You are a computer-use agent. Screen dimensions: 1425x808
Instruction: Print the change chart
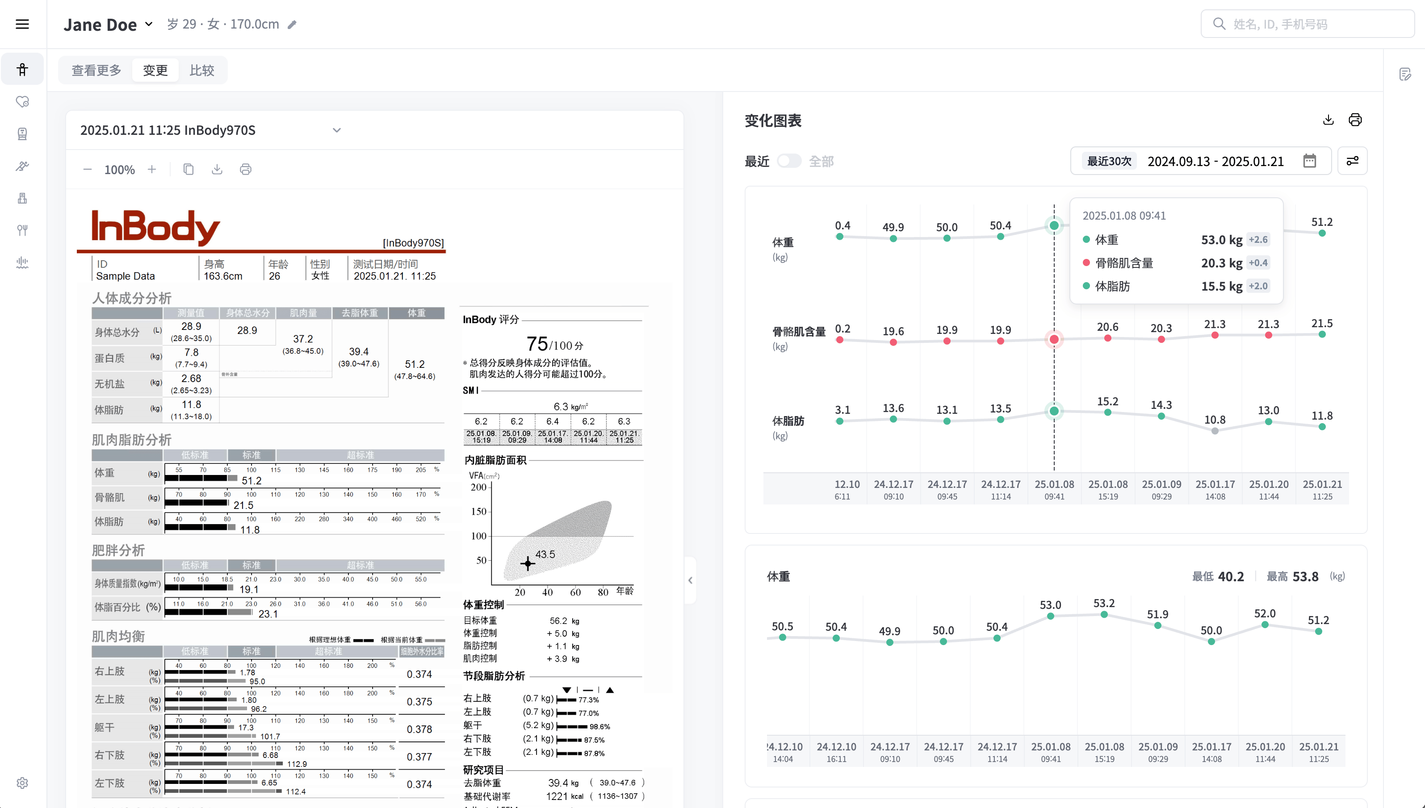tap(1355, 120)
